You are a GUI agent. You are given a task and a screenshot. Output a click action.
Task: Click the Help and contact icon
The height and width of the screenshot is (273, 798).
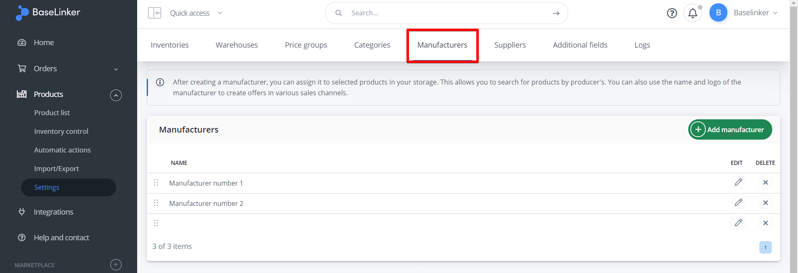coord(22,237)
